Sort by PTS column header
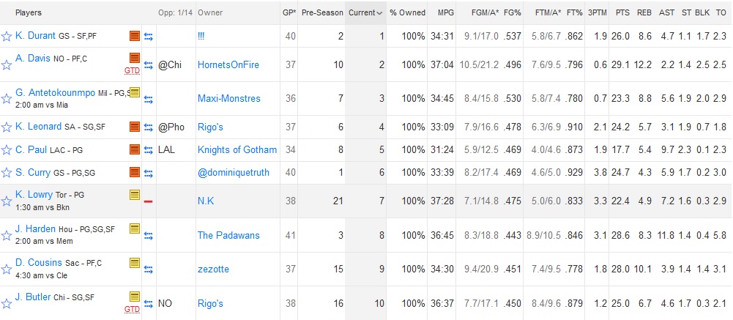This screenshot has width=733, height=320. coord(622,12)
